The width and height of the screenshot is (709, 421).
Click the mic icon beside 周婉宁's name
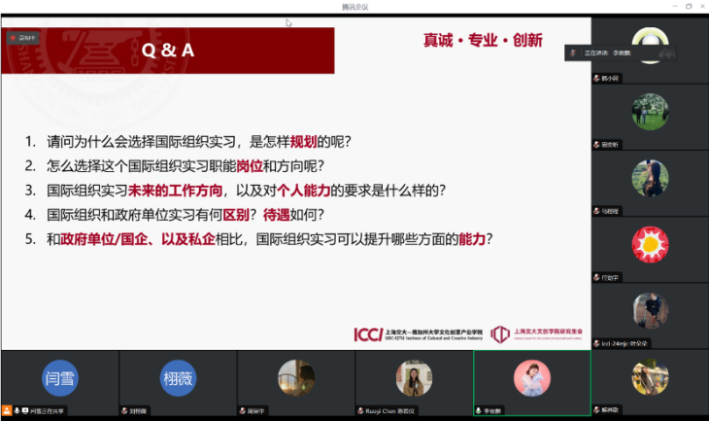[243, 410]
